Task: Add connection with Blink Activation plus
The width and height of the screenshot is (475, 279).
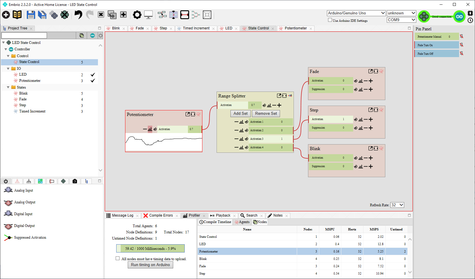Action: [x=371, y=158]
